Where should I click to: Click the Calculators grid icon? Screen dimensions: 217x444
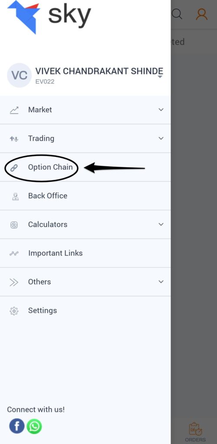tap(14, 225)
